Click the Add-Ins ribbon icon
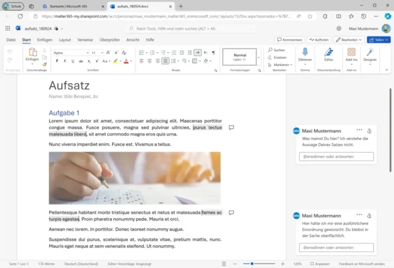The image size is (394, 268). [x=352, y=54]
